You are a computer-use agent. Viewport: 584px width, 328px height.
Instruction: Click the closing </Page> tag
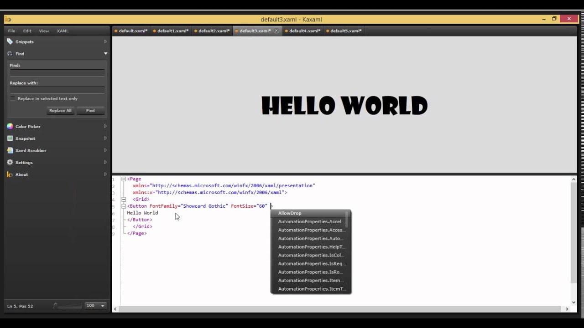coord(137,233)
